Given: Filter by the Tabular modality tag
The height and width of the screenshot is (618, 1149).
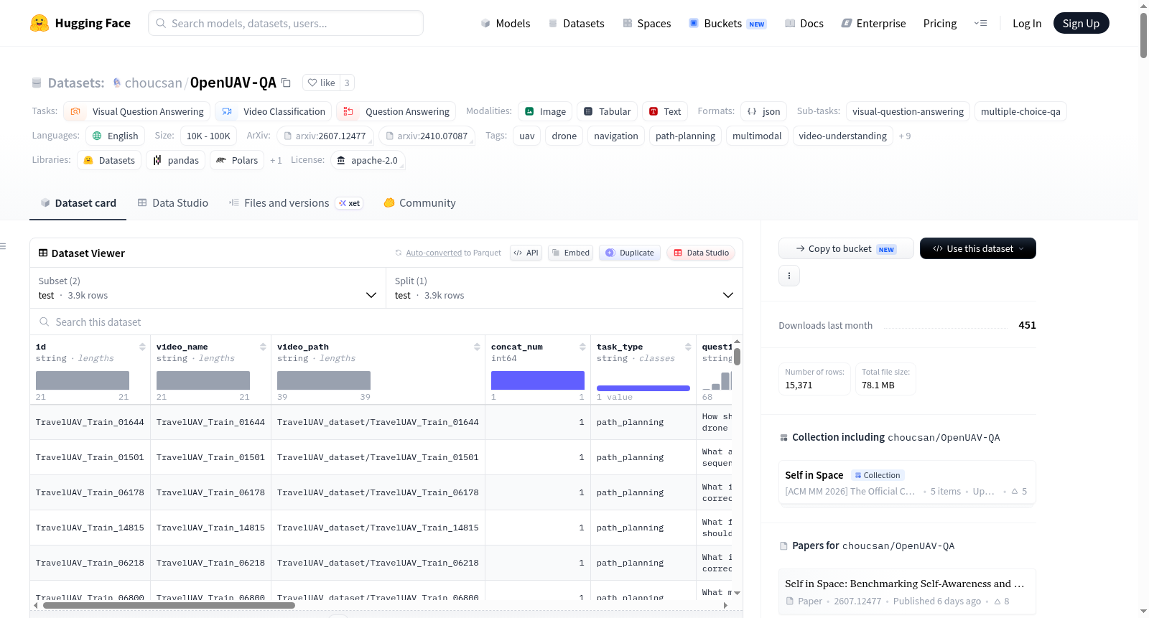Looking at the screenshot, I should click(607, 111).
